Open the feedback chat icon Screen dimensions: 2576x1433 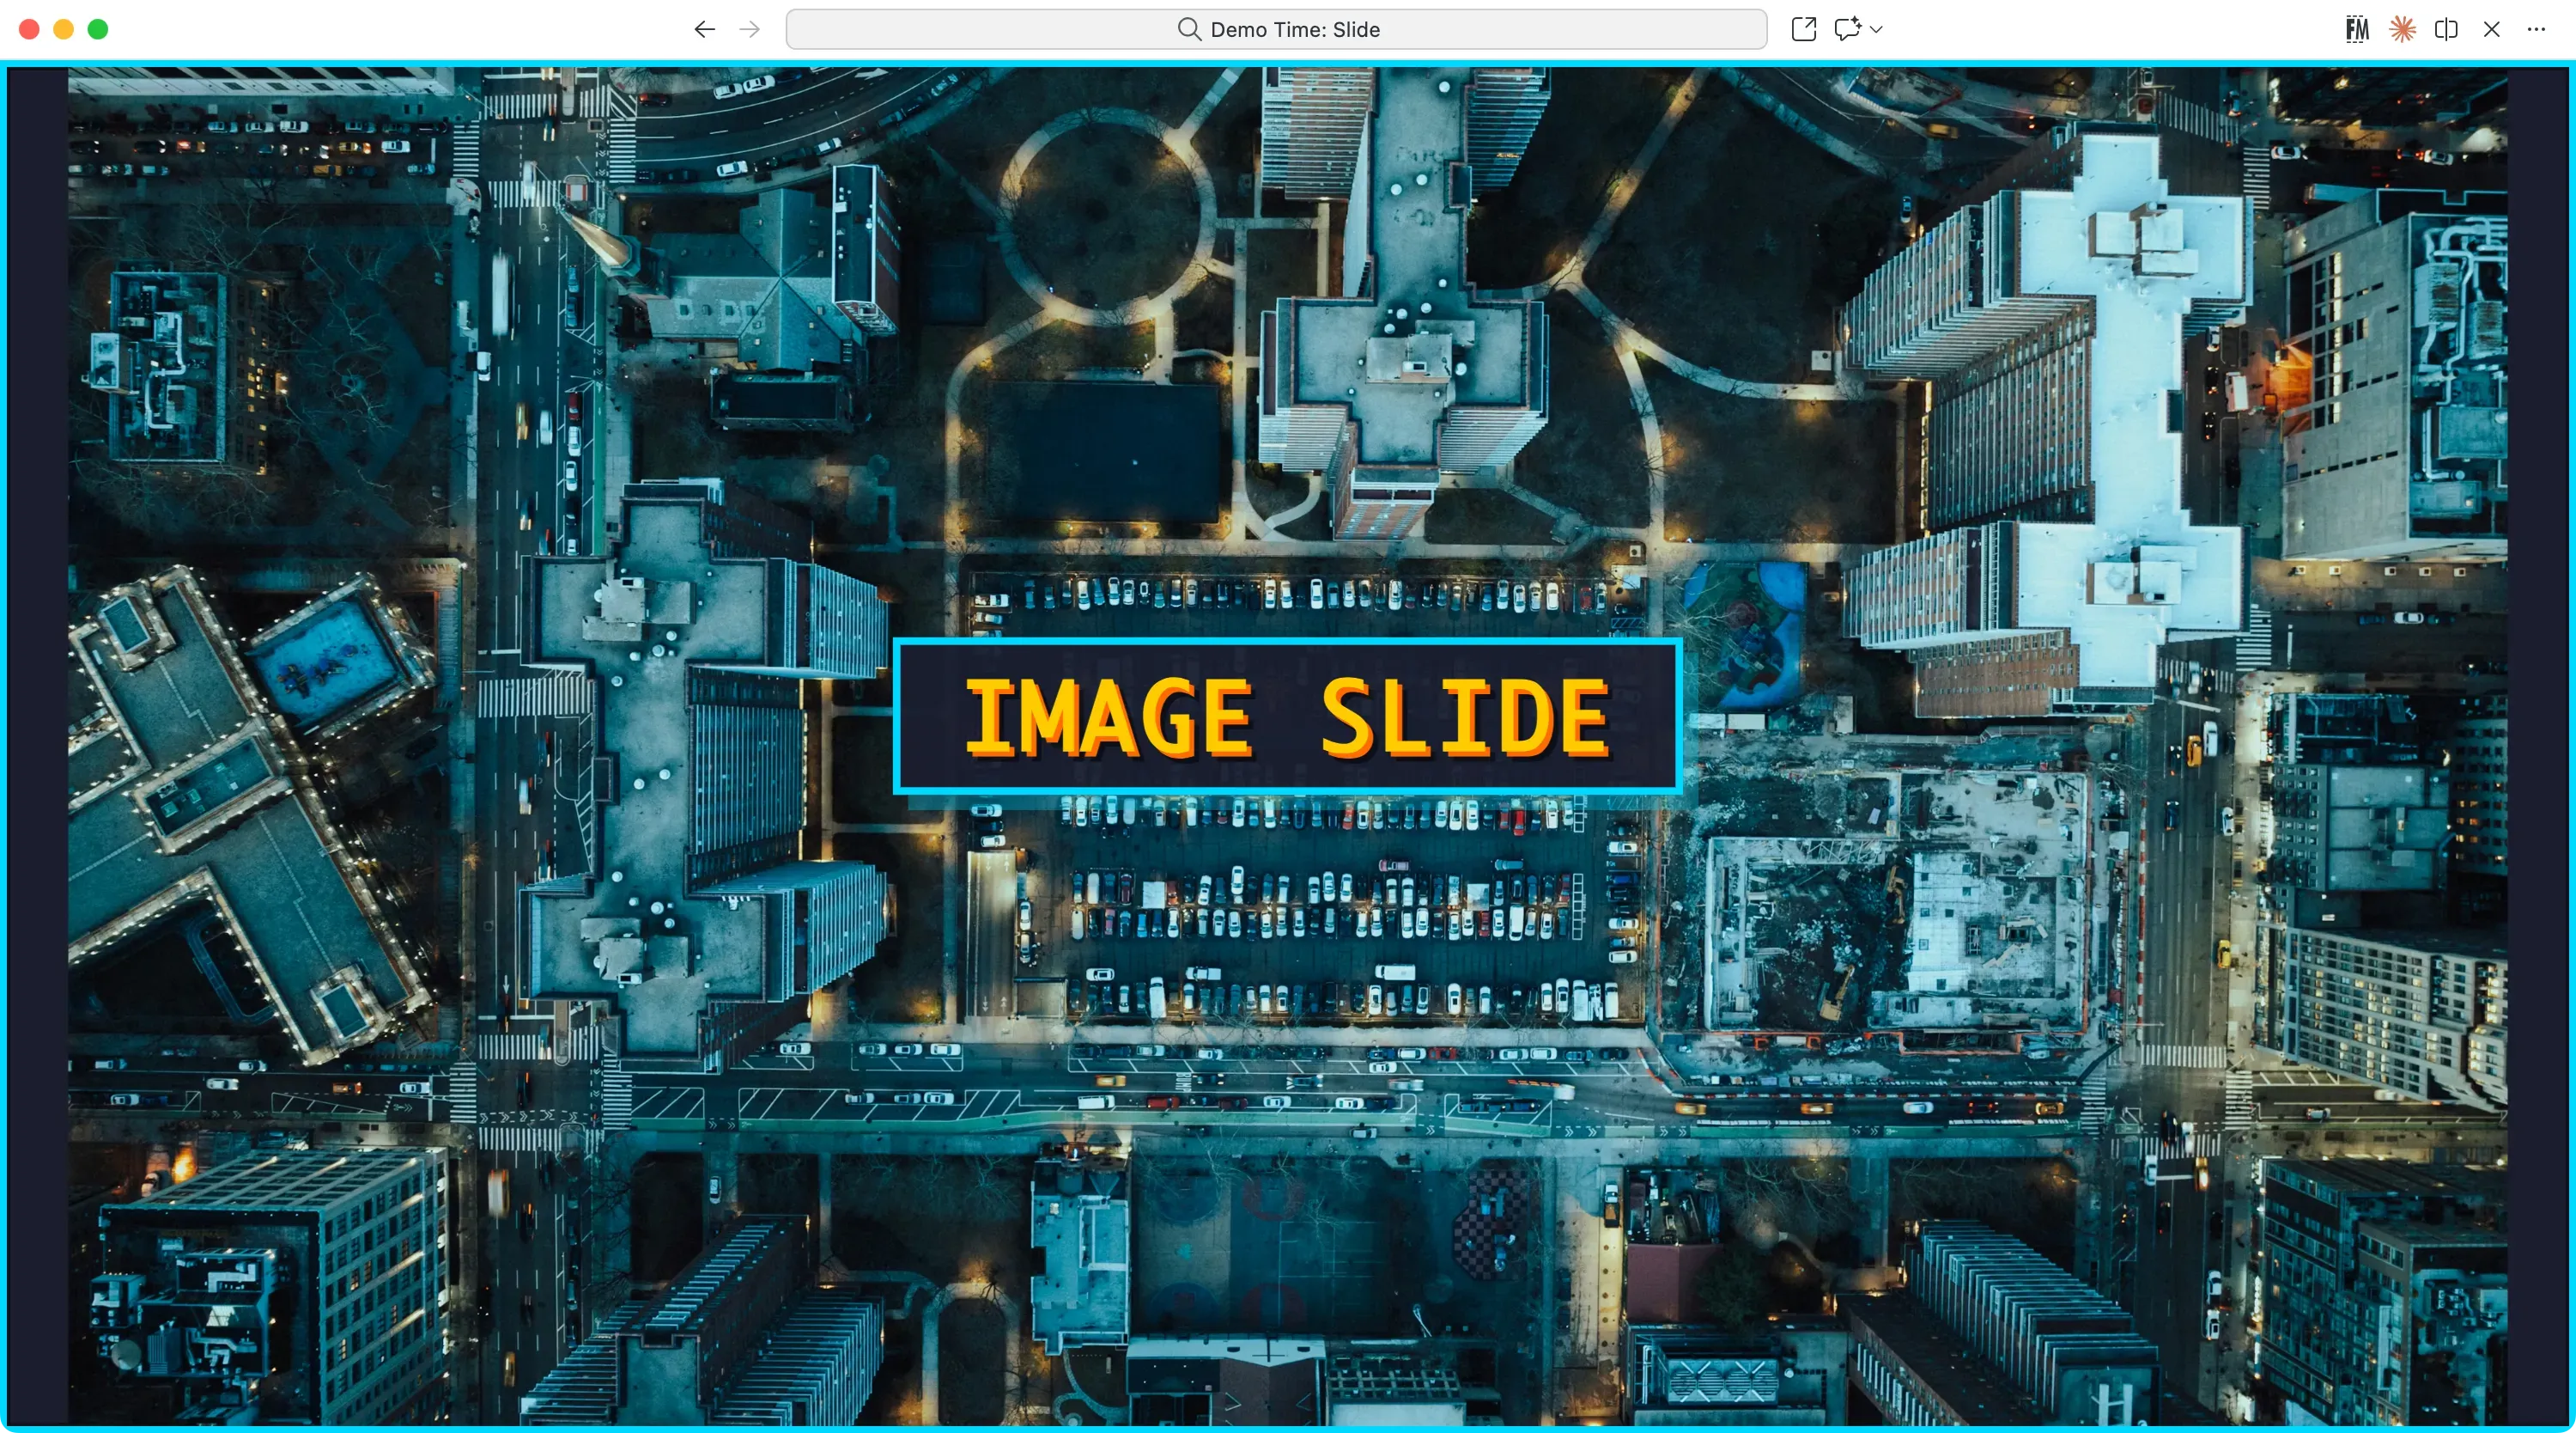pyautogui.click(x=1846, y=29)
